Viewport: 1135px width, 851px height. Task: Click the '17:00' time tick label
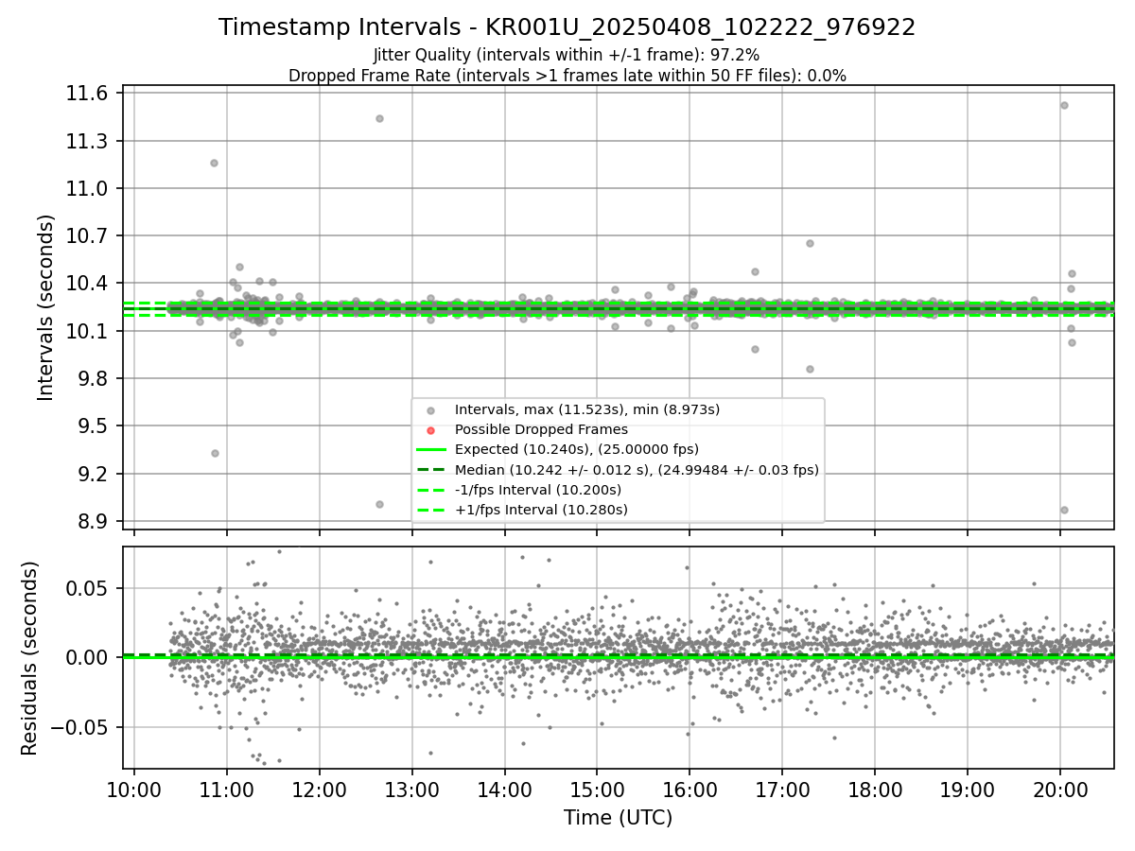point(782,789)
